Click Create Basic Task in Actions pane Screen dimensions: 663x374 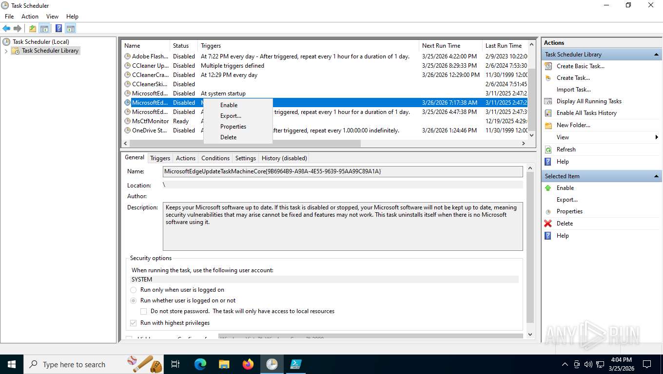pyautogui.click(x=580, y=66)
